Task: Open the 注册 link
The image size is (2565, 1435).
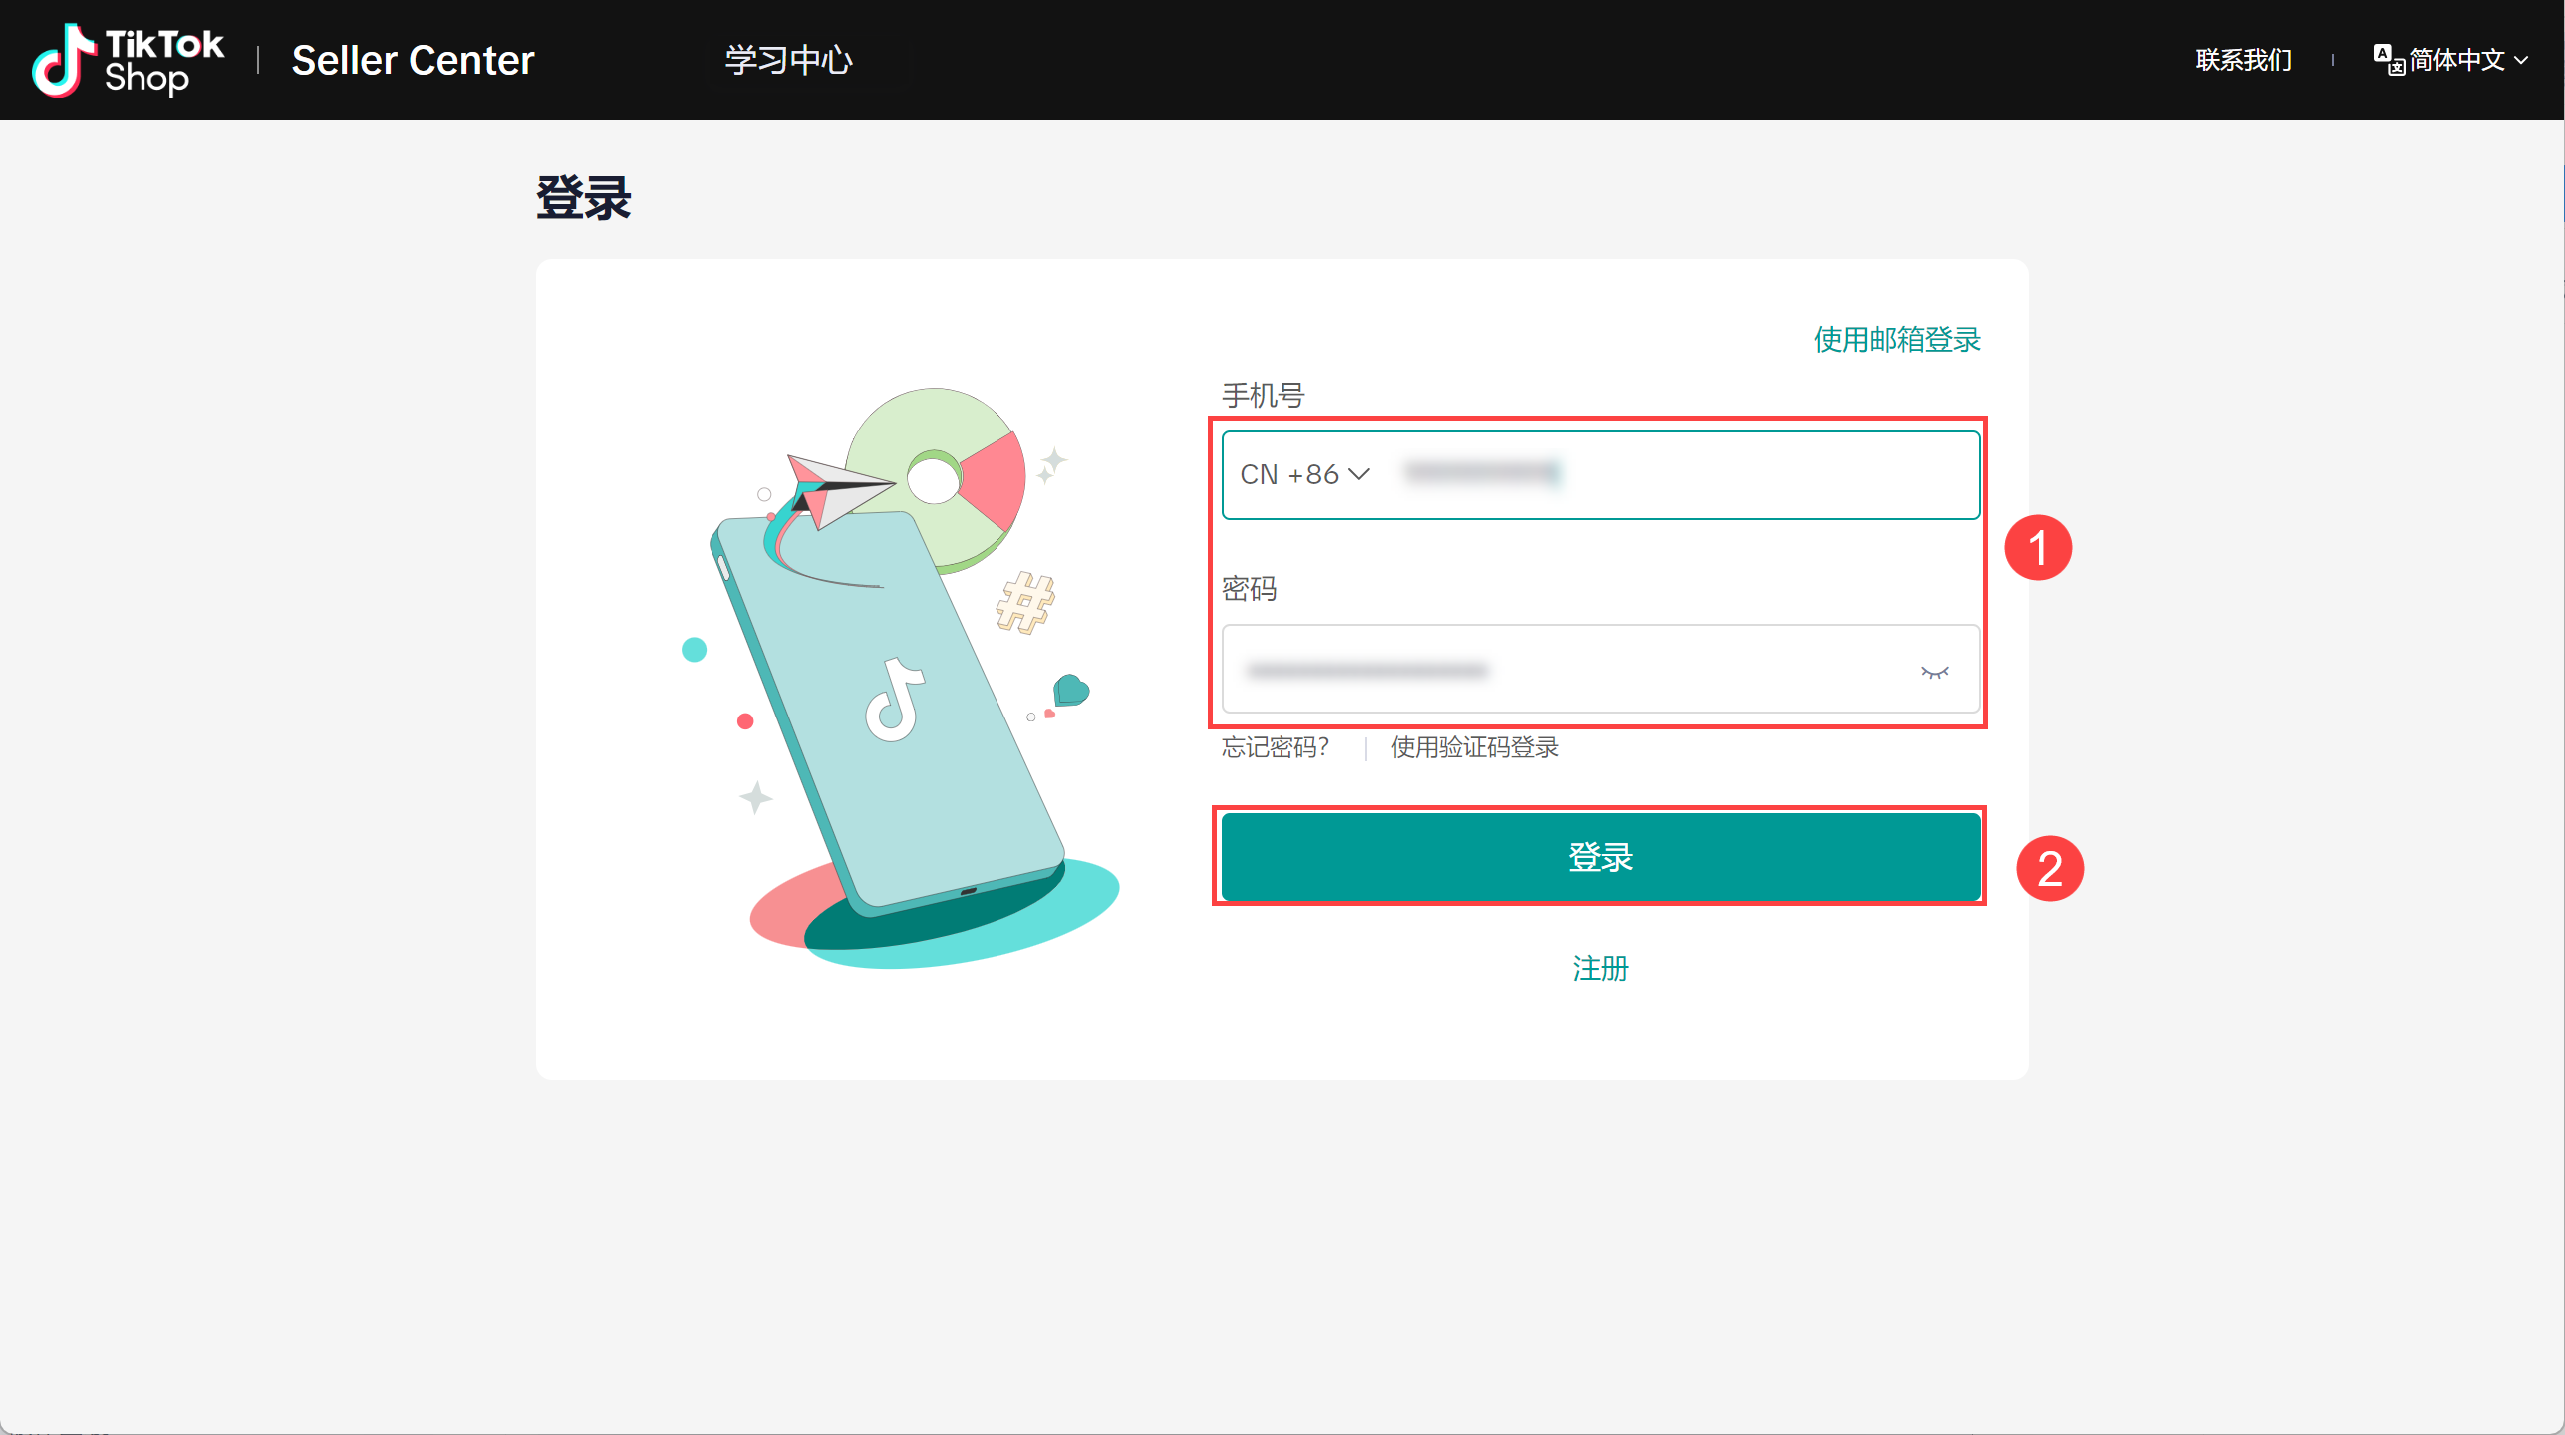Action: [x=1600, y=968]
